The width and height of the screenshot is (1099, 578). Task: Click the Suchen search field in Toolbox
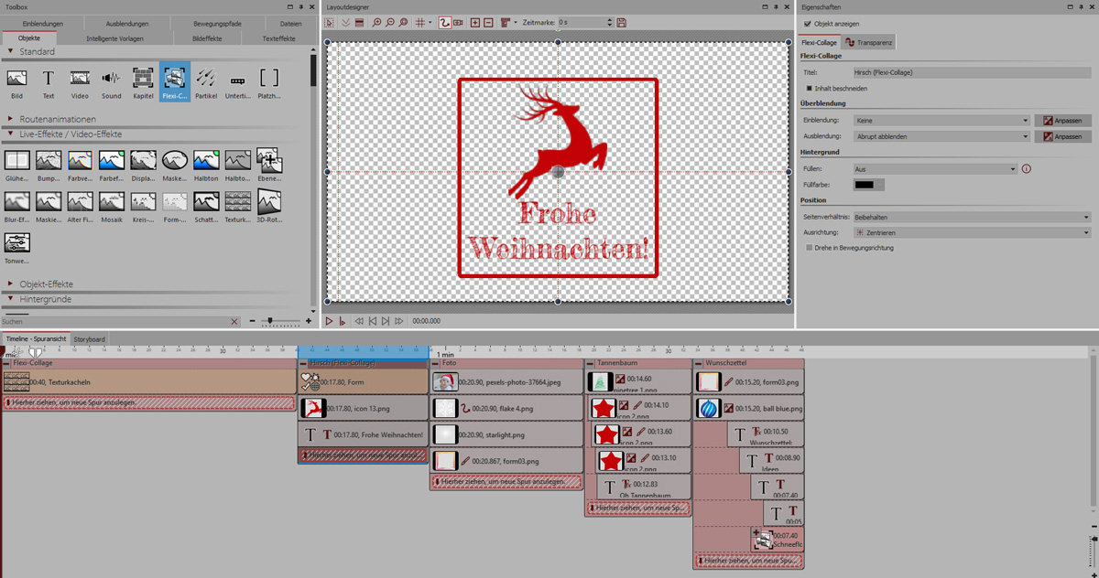114,322
